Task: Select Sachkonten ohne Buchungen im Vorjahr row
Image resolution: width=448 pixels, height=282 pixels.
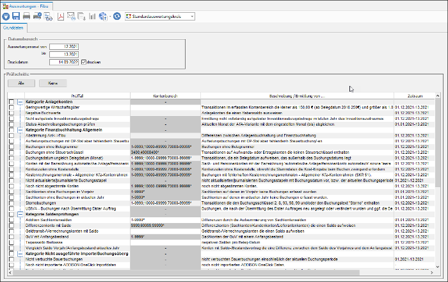Action: pyautogui.click(x=221, y=192)
